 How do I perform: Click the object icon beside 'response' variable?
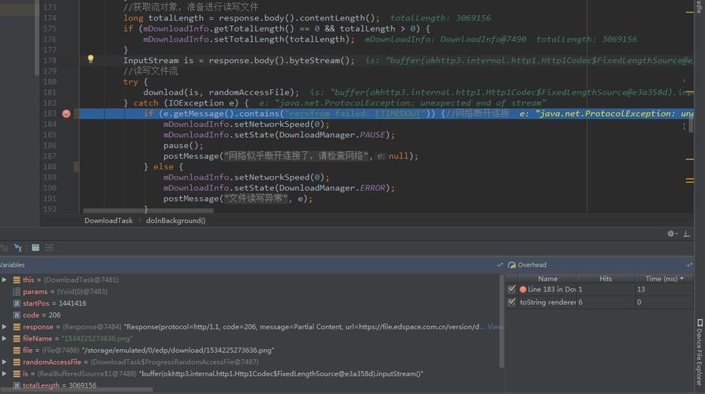tap(17, 327)
